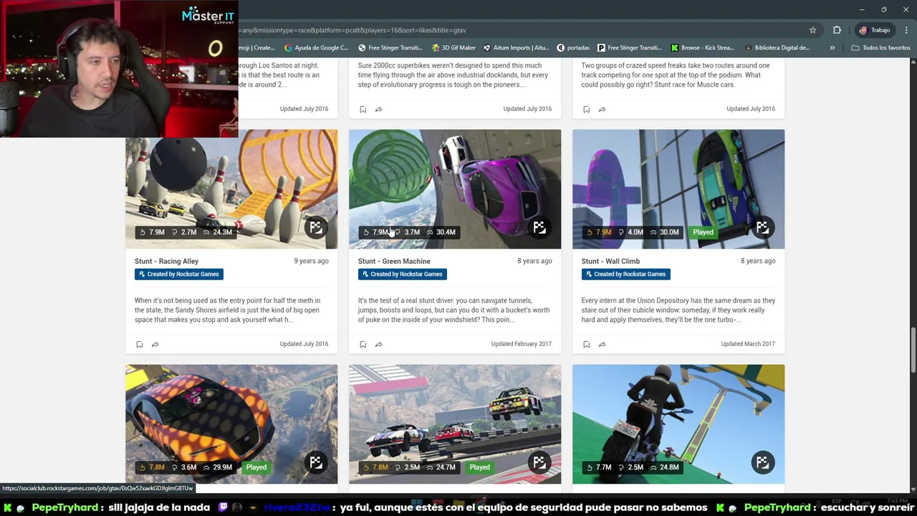Click race flag icon on motorbike thumbnail
The width and height of the screenshot is (917, 516).
coord(763,462)
